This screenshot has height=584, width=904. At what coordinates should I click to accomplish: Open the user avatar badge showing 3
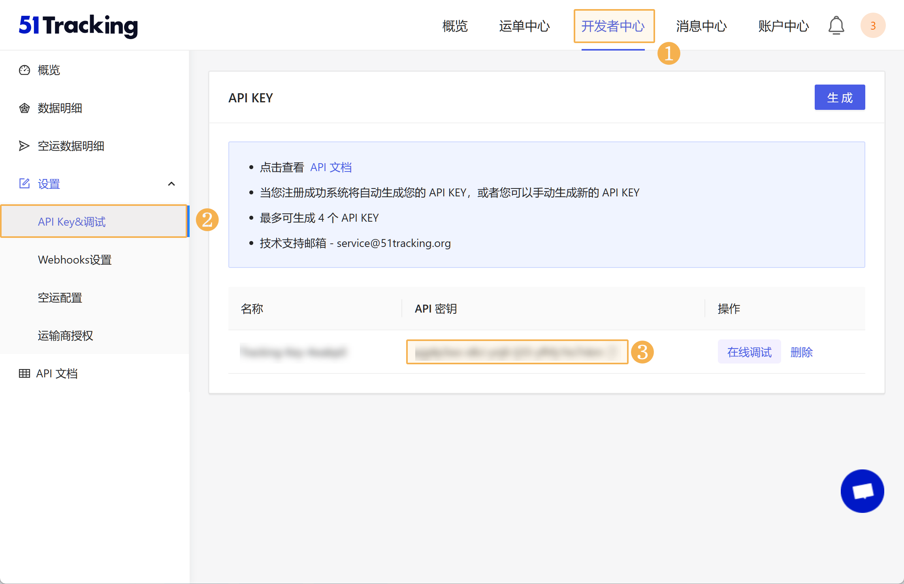click(x=873, y=26)
